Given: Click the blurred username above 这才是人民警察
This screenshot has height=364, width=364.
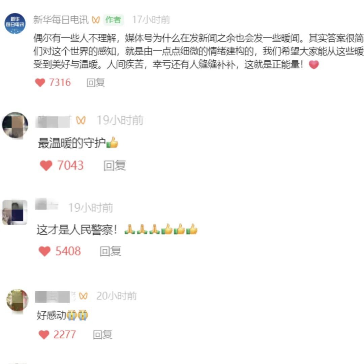Looking at the screenshot, I should click(x=47, y=204).
